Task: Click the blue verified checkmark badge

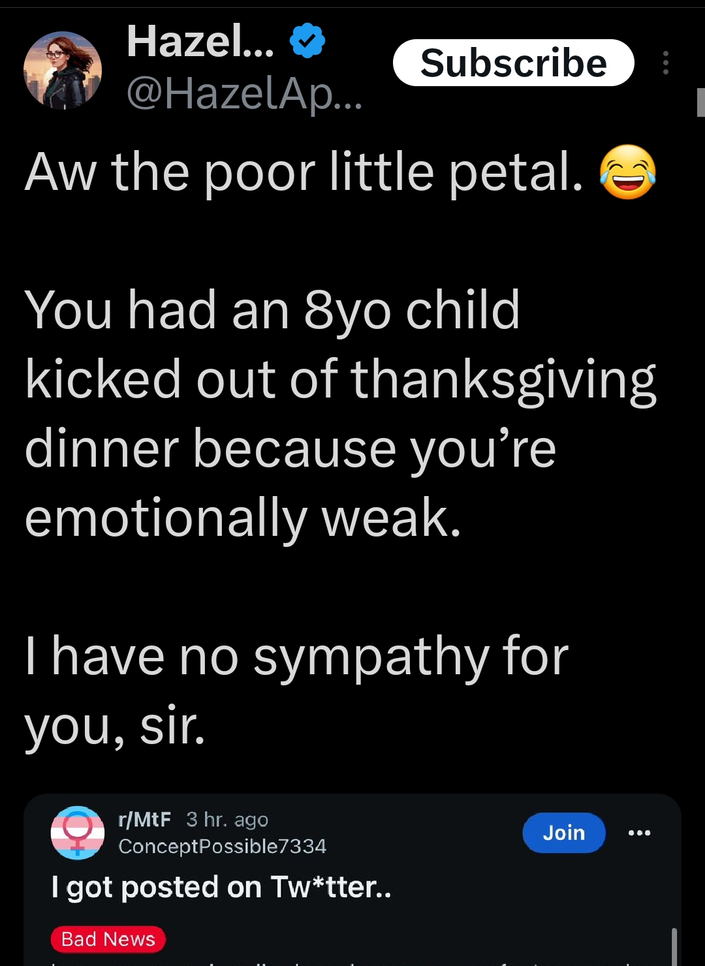Action: point(307,40)
